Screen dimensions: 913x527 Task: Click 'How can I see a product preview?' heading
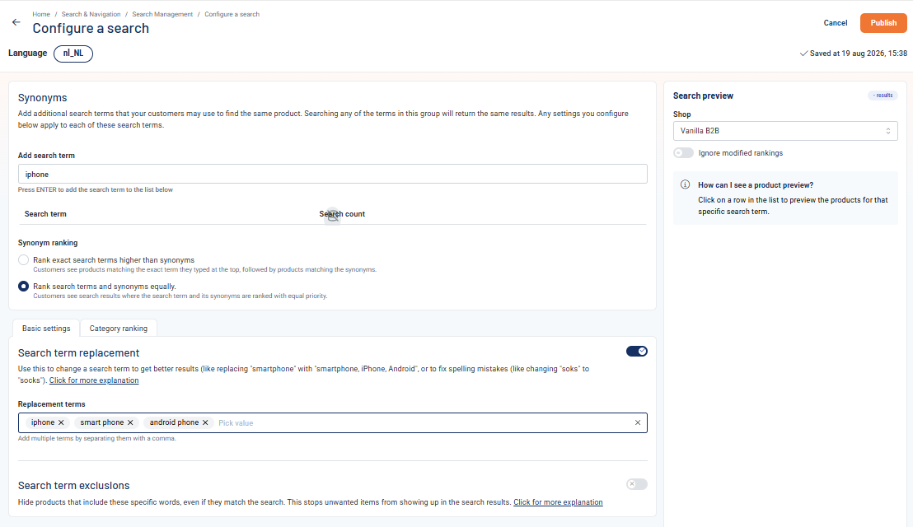coord(756,185)
